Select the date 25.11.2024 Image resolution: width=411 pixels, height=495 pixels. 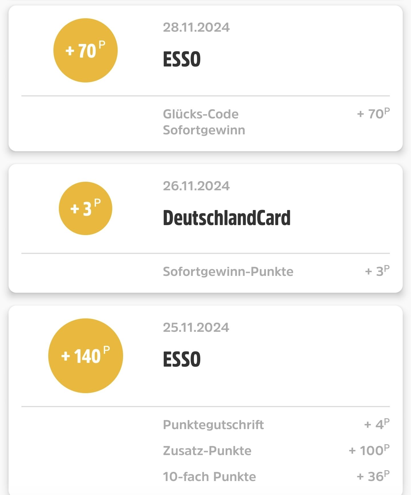click(196, 328)
